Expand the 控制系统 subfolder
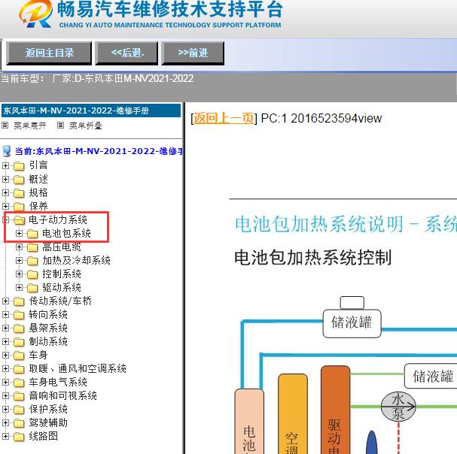The height and width of the screenshot is (454, 457). tap(20, 274)
